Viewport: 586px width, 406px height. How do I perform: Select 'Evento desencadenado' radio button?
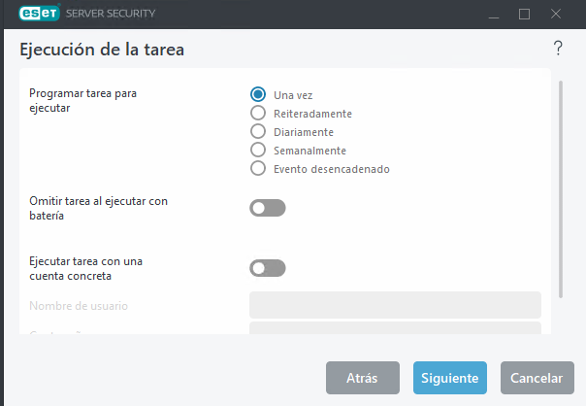tap(258, 168)
